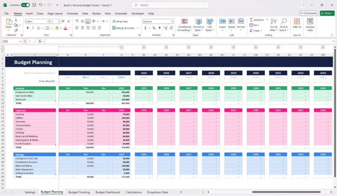Expand the 2025 column group plus button
Viewport: 337px width, 196px height.
pos(144,47)
